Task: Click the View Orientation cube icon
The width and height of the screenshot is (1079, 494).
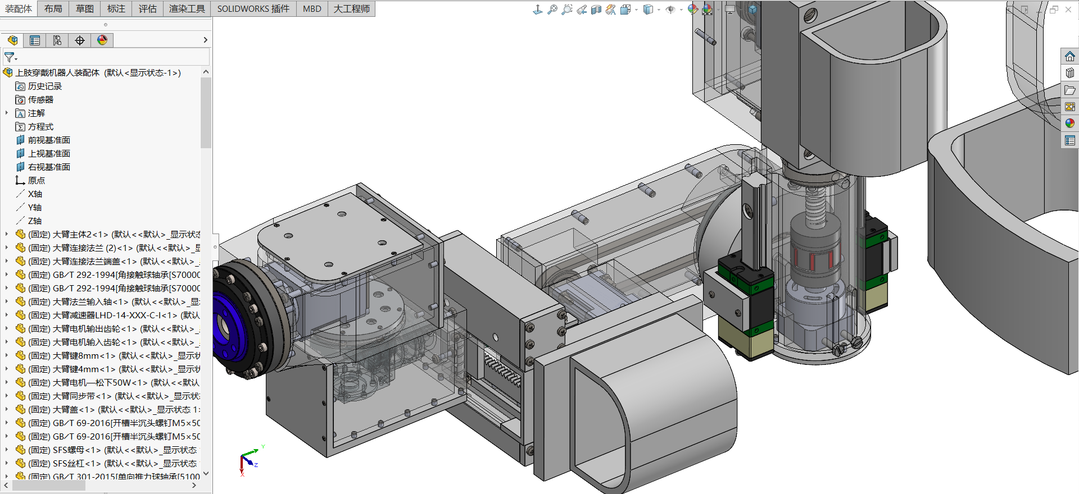Action: coord(625,9)
